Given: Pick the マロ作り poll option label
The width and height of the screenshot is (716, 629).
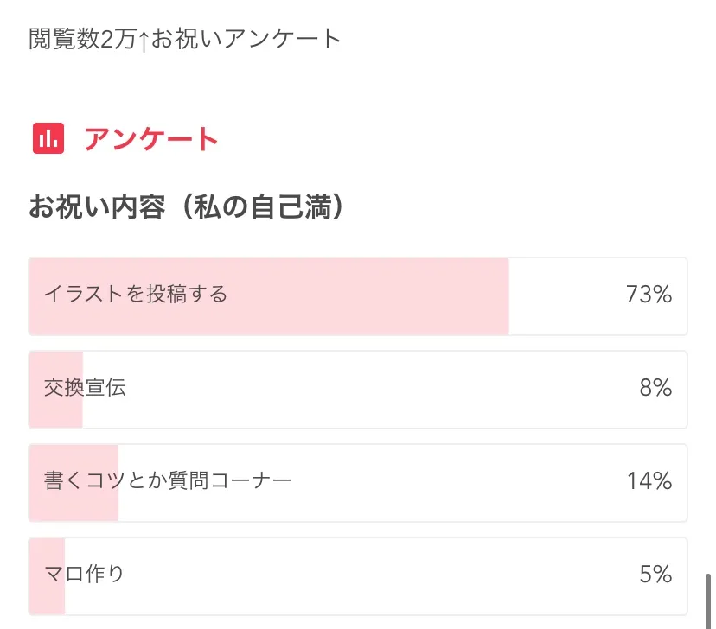Looking at the screenshot, I should (84, 574).
